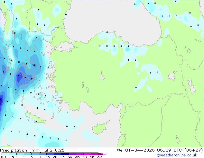Viewport: 204px width, 158px height.
Task: Click the 5–10 mm legend color swatch
Action: pyautogui.click(x=35, y=154)
